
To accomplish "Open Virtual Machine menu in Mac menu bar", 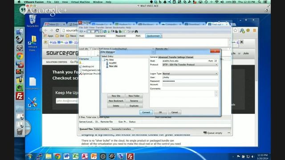I will (80, 2).
